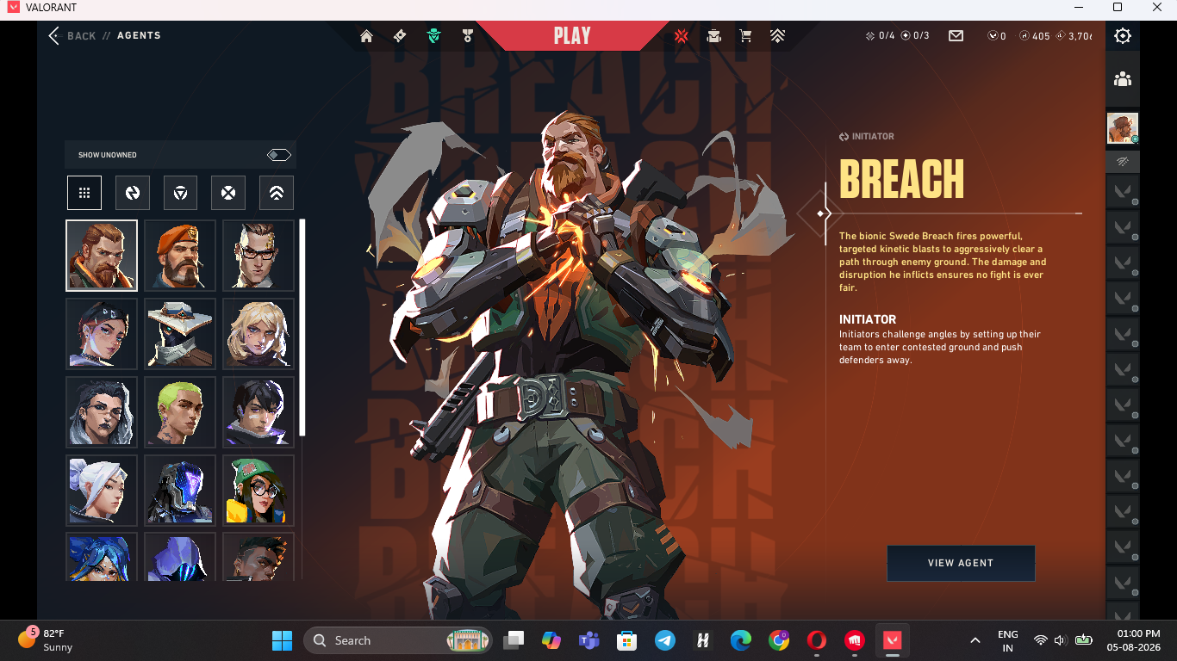Click the Valorant icon on the taskbar
This screenshot has width=1177, height=661.
[893, 640]
